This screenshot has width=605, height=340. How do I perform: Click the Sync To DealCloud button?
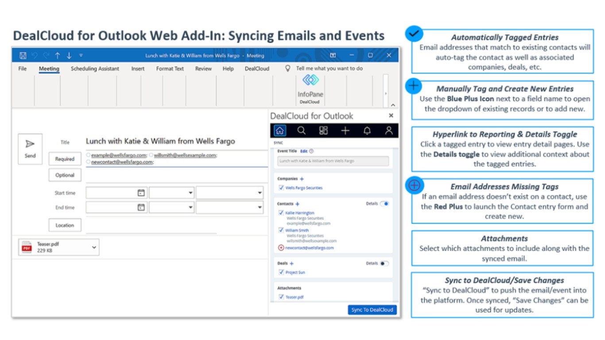[372, 310]
